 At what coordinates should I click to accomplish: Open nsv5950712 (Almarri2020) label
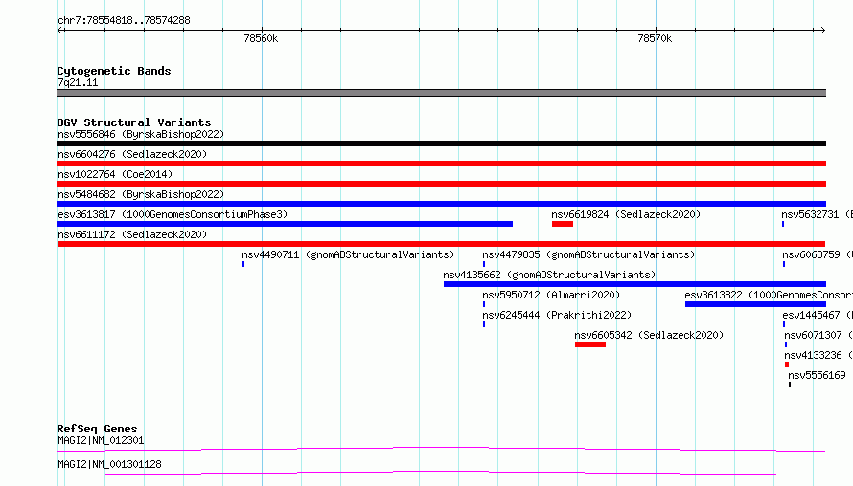(551, 295)
